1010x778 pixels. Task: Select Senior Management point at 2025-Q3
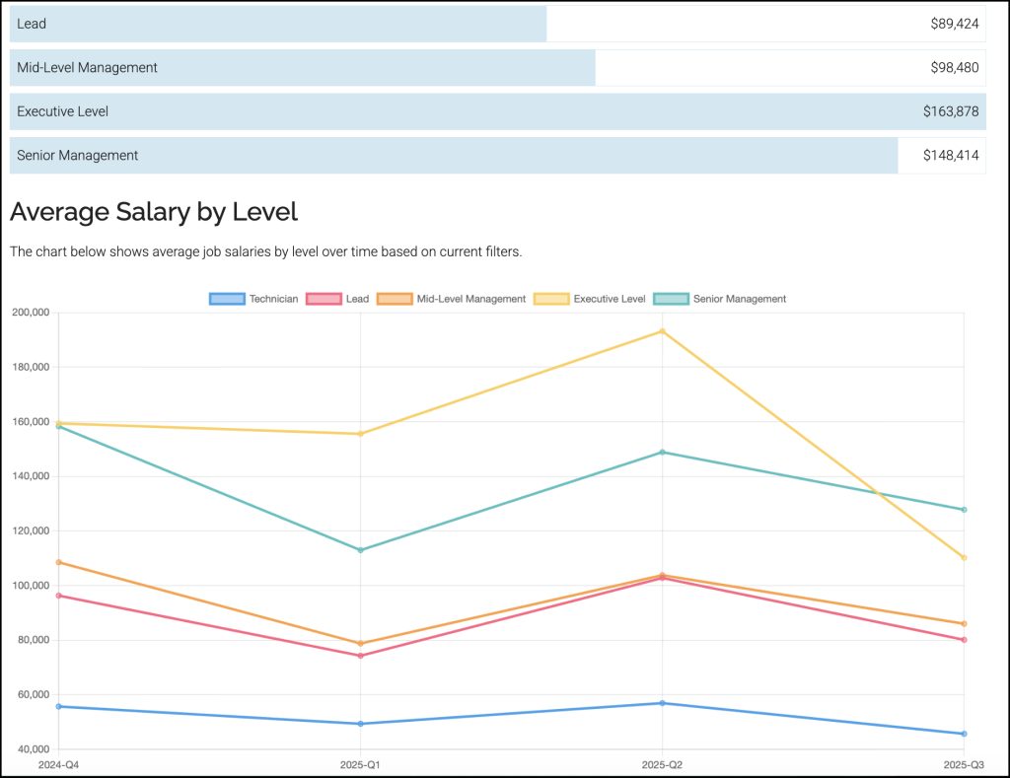point(964,510)
